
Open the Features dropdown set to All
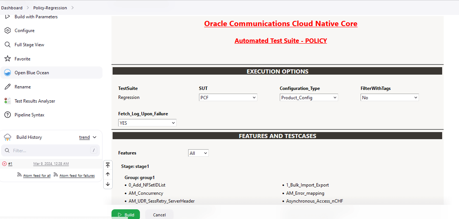click(198, 153)
